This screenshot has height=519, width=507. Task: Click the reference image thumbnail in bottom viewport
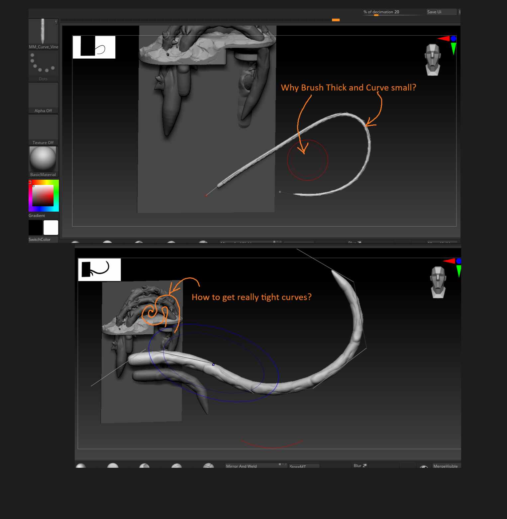tap(99, 270)
